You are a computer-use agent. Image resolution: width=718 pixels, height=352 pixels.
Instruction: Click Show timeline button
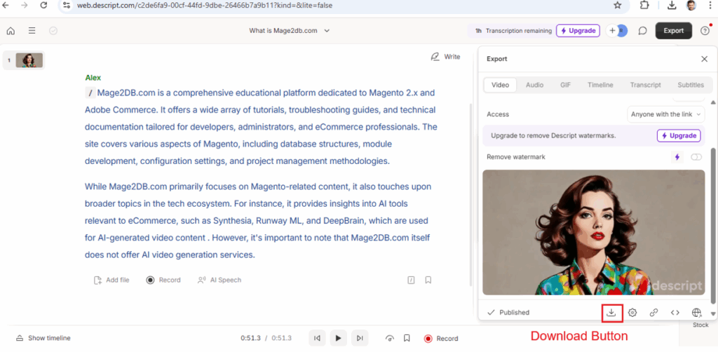[43, 338]
